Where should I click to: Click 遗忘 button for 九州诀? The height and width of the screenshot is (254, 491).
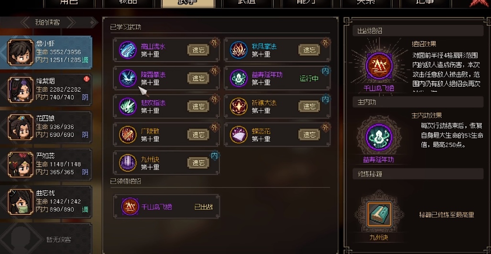(198, 163)
